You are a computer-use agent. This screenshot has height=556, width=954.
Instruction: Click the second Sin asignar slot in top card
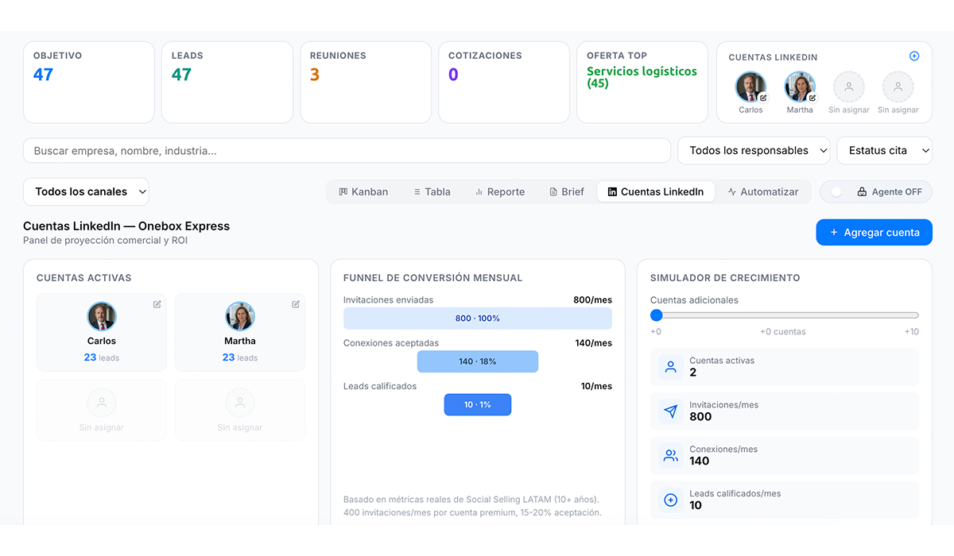coord(898,93)
